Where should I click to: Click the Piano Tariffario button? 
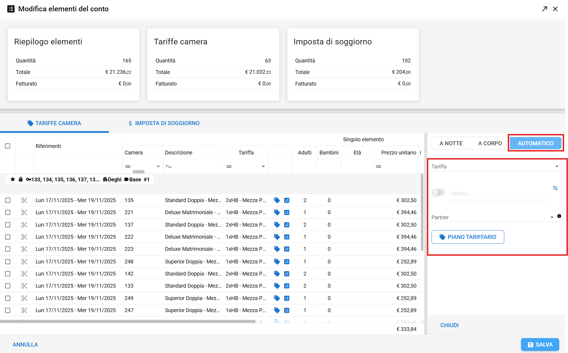coord(467,237)
